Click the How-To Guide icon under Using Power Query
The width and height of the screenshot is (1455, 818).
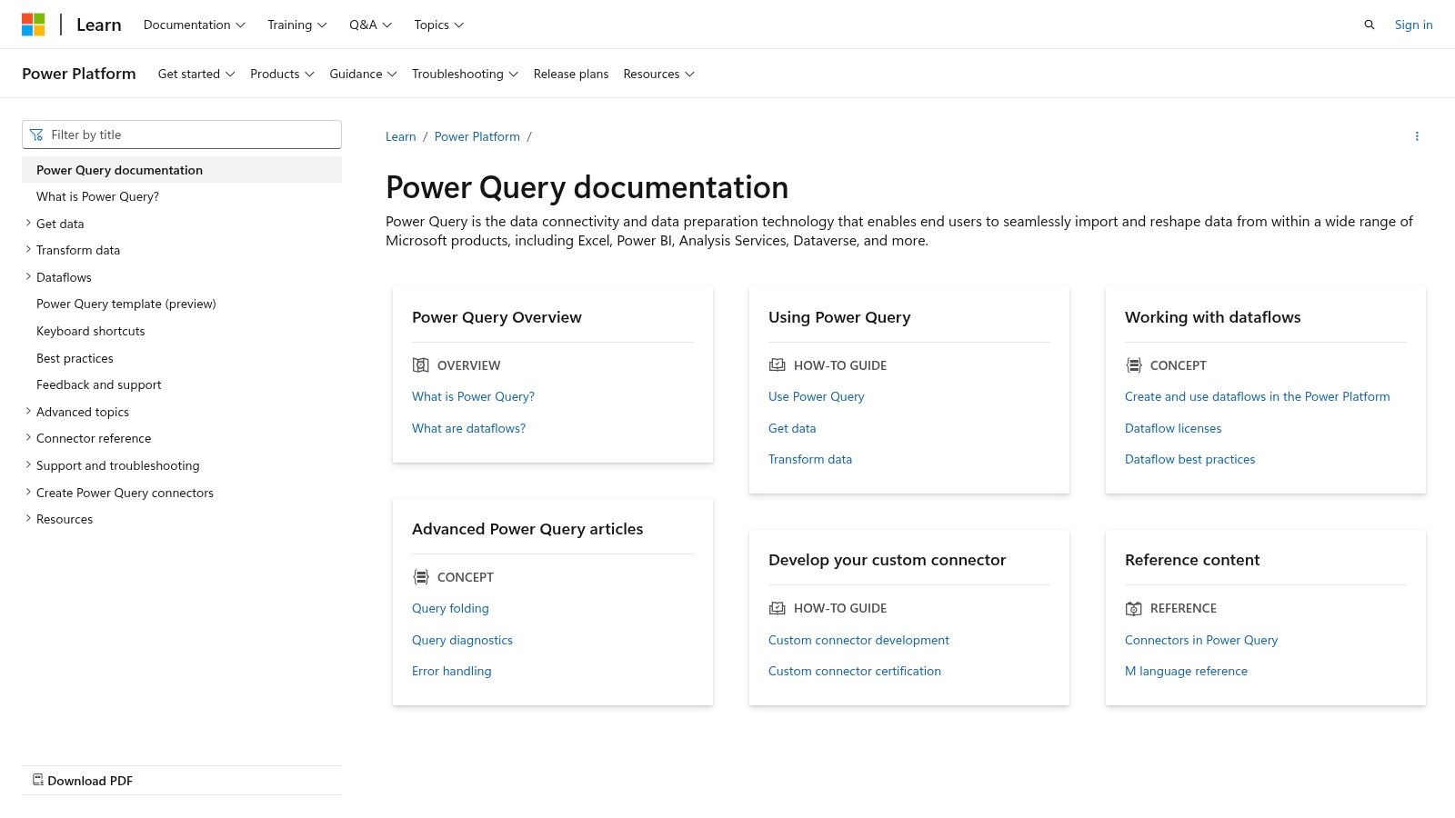[x=777, y=365]
